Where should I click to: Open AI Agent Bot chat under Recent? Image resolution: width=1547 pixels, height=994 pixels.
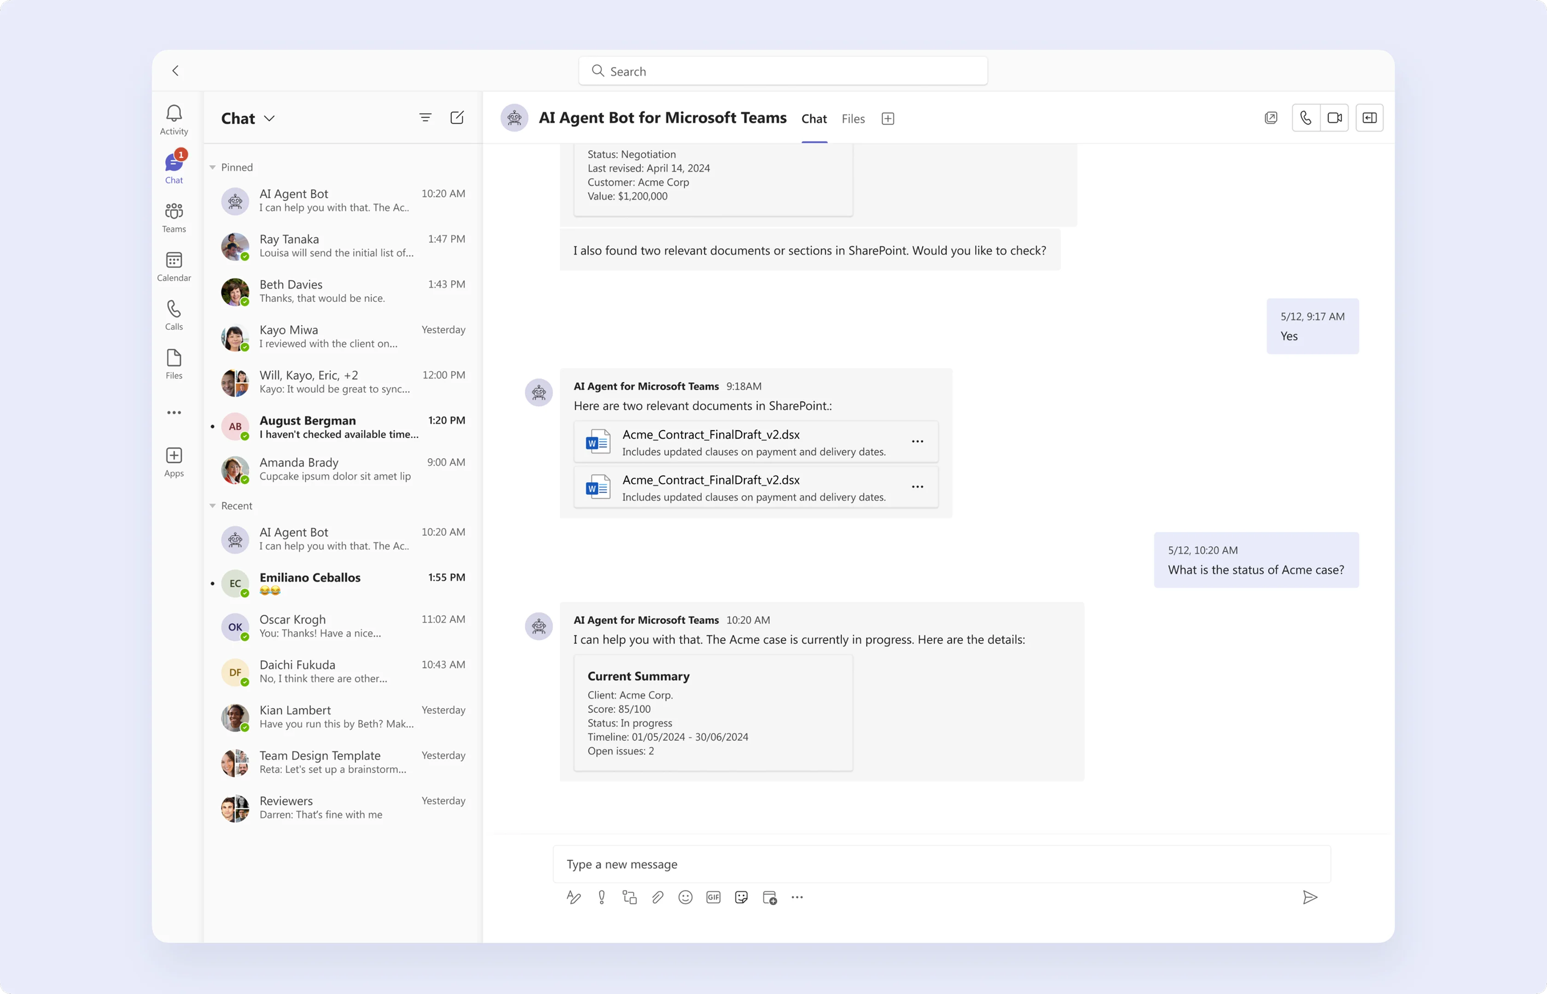(x=343, y=539)
